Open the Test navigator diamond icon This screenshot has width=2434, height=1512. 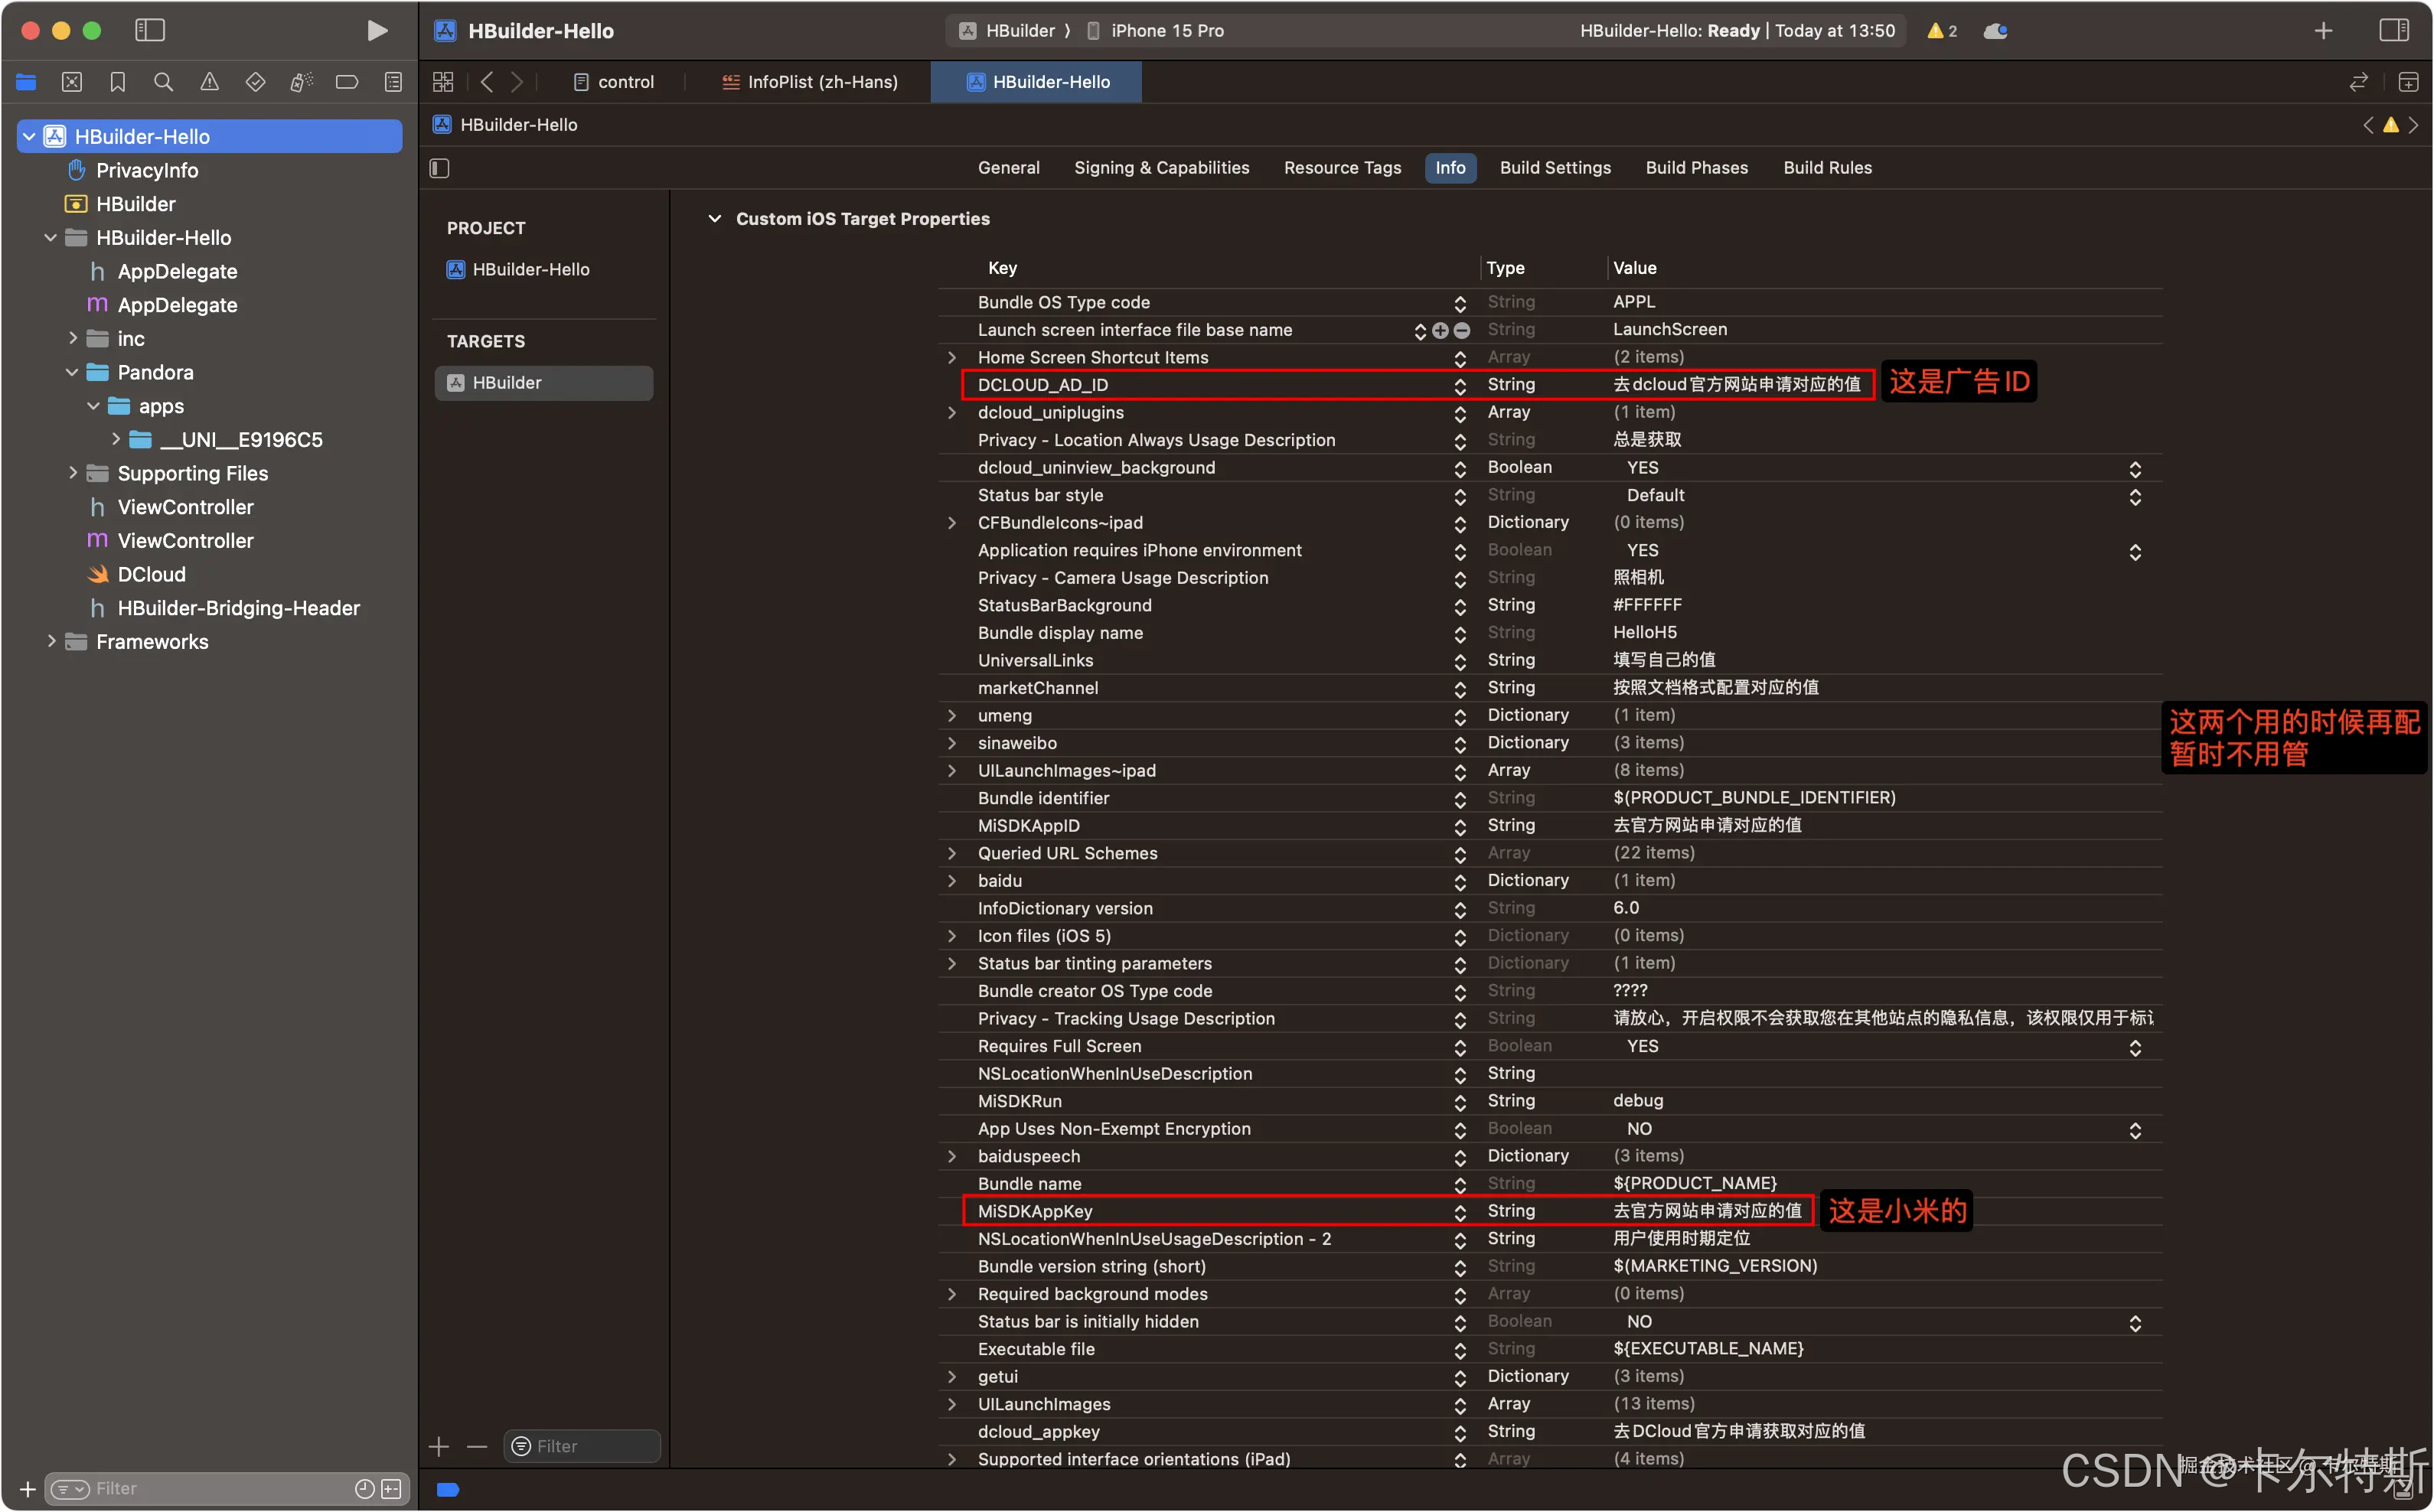click(x=255, y=82)
